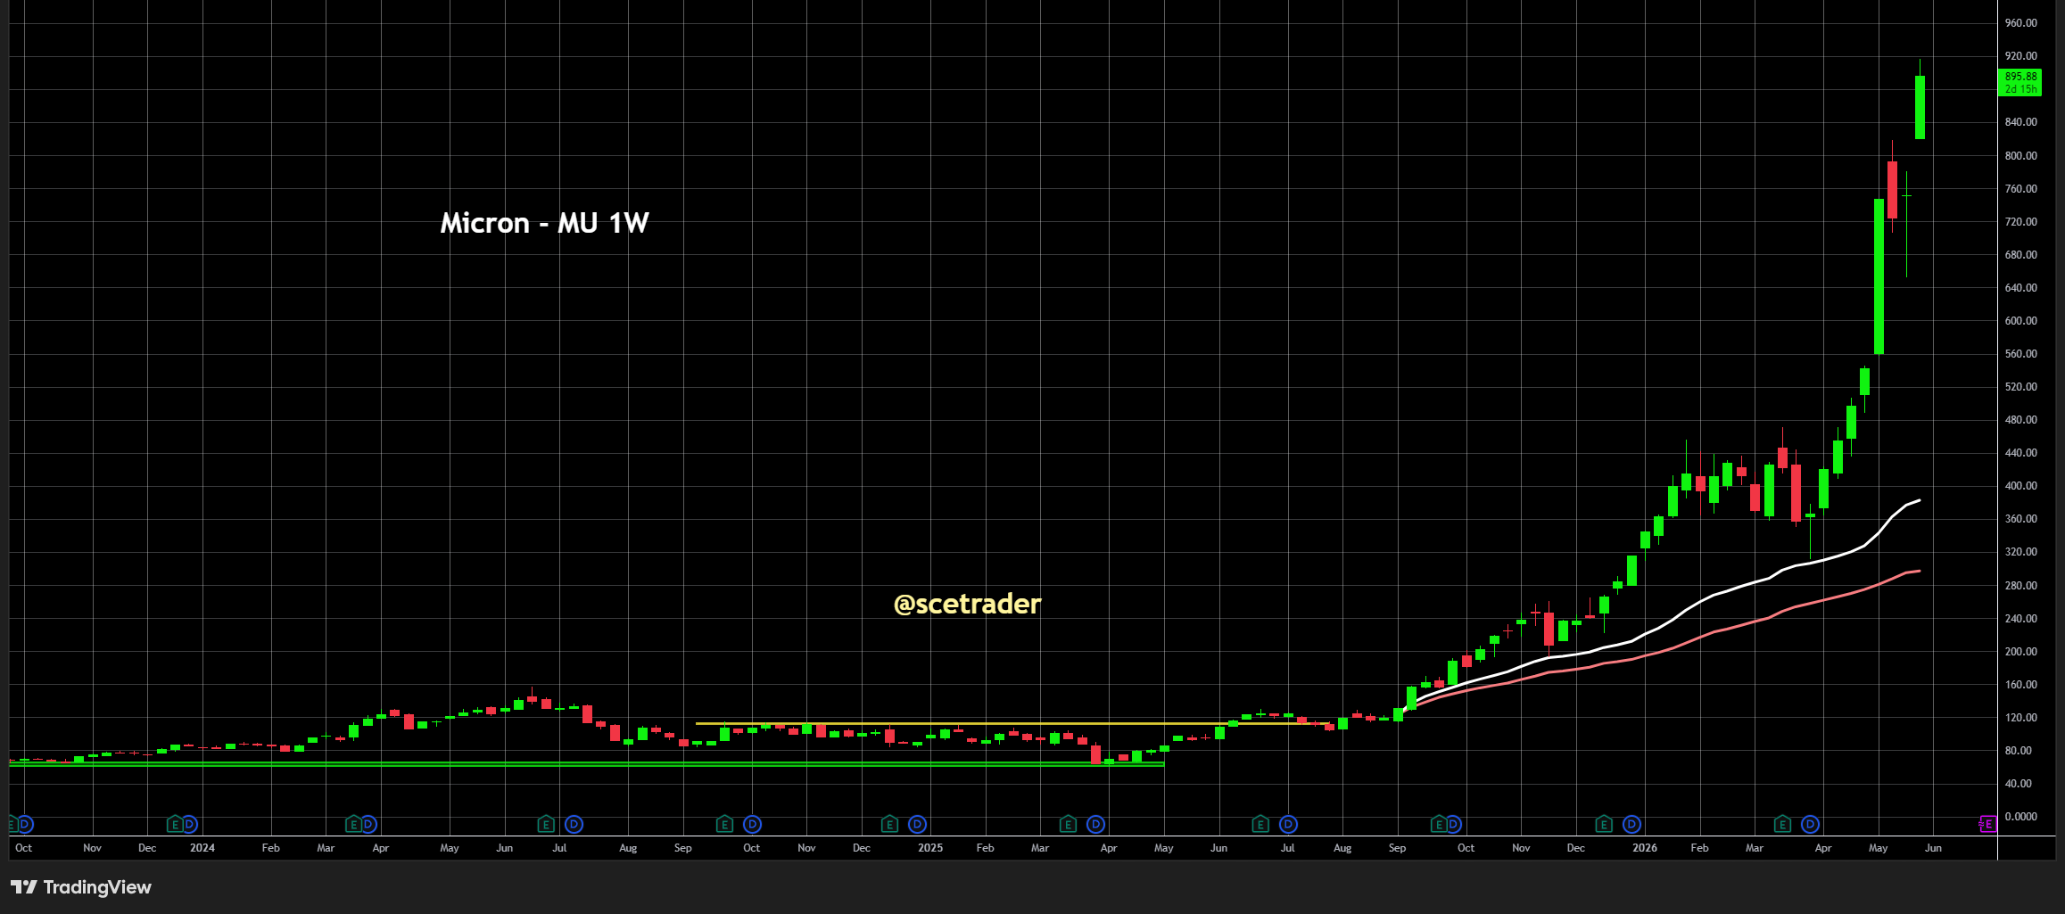Click the 840.00 price axis label
The width and height of the screenshot is (2065, 914).
pos(2020,122)
